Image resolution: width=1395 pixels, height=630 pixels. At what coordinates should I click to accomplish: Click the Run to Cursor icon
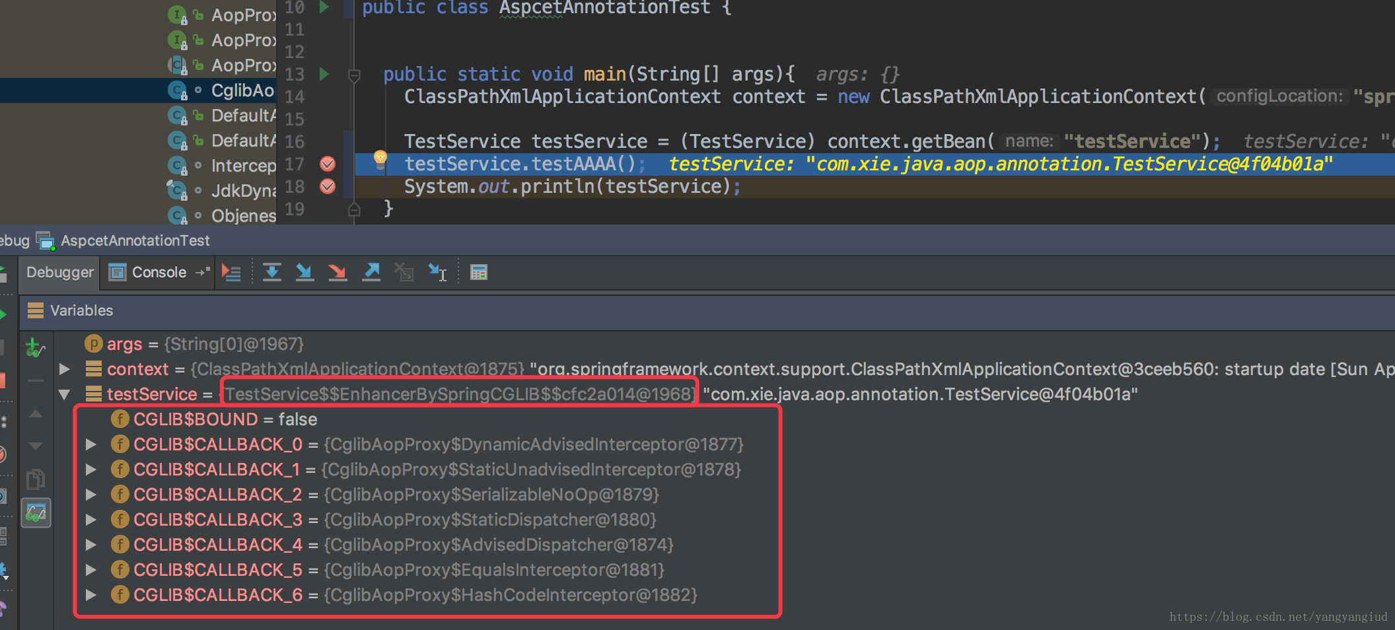pyautogui.click(x=437, y=272)
